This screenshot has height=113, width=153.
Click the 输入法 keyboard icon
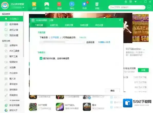pyautogui.click(x=6, y=79)
